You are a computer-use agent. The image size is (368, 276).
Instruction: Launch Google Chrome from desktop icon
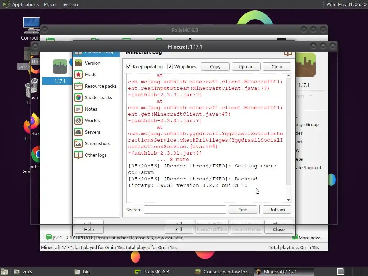(x=36, y=154)
